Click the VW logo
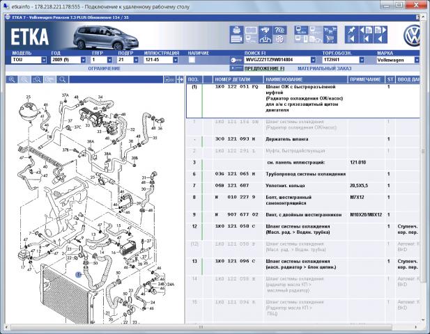430x334 pixels. [412, 36]
